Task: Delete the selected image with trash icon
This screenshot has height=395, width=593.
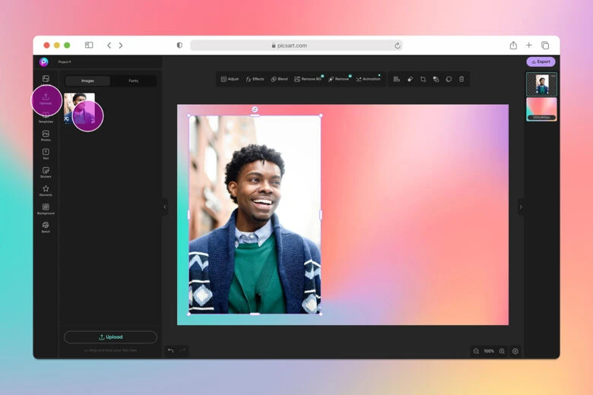Action: (x=461, y=79)
